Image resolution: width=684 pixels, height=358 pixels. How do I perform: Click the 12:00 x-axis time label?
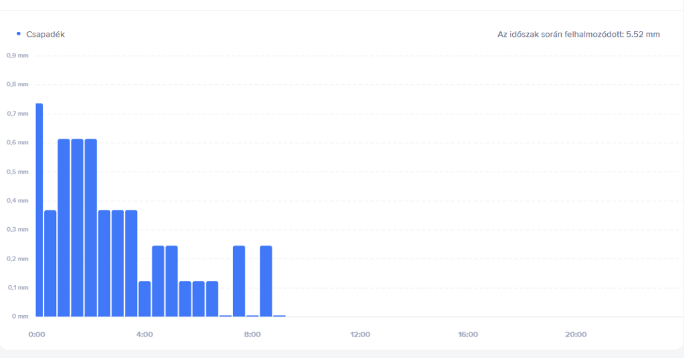point(360,334)
